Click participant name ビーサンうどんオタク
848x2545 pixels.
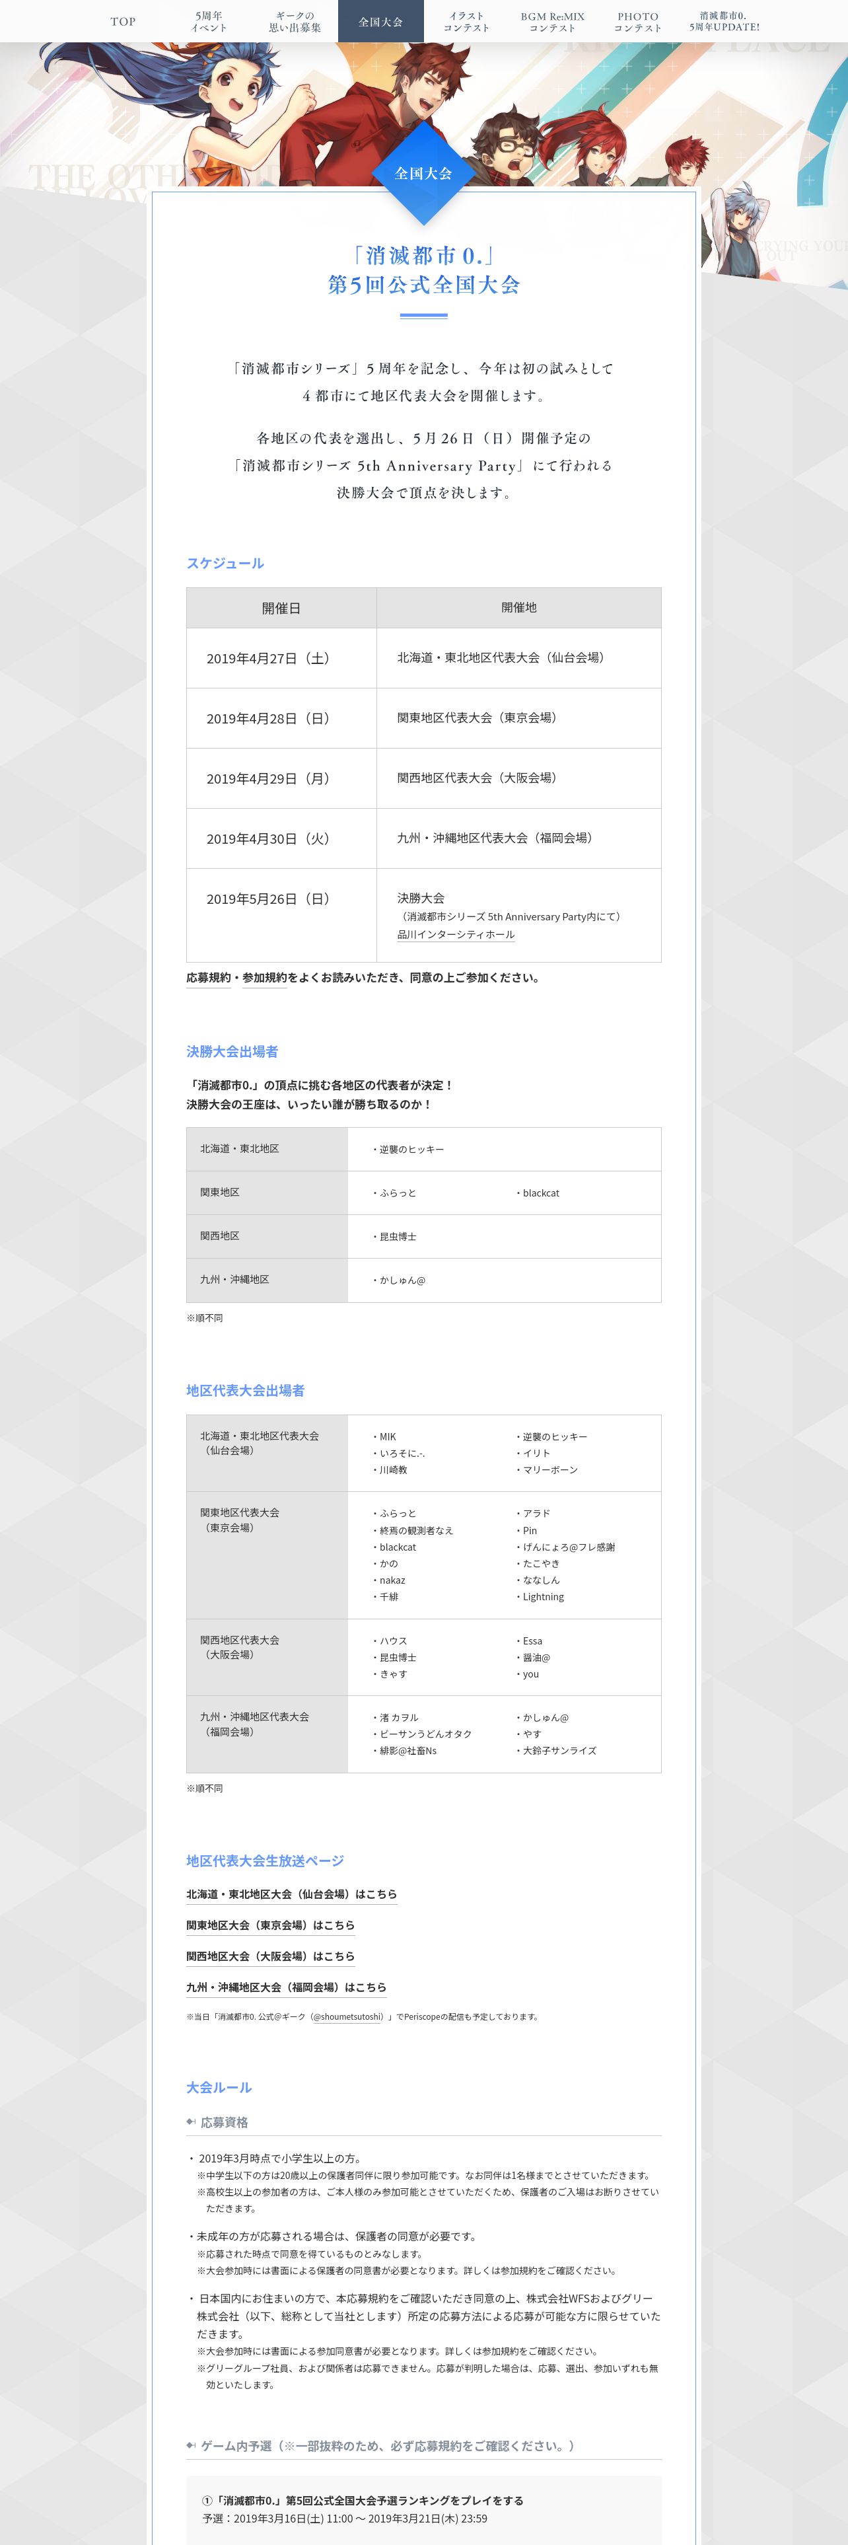pyautogui.click(x=423, y=1733)
